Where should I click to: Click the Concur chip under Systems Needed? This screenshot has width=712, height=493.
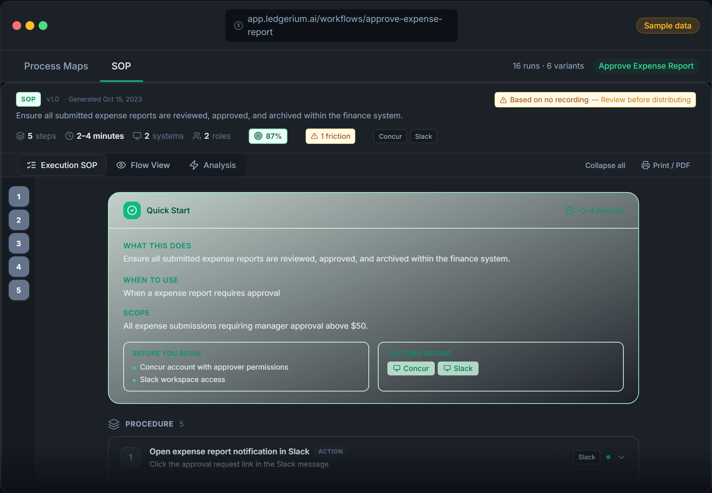(411, 368)
